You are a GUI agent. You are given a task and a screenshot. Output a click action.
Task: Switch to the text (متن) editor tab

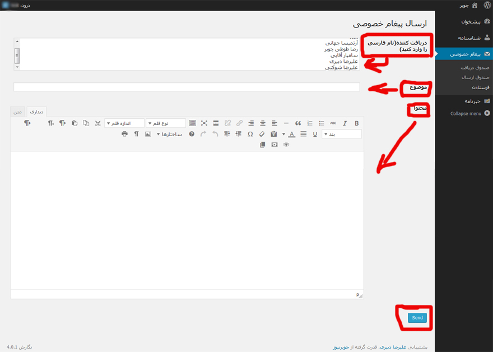coord(18,112)
